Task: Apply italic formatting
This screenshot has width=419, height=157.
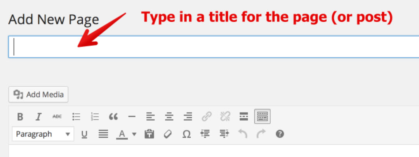Action: [x=38, y=116]
